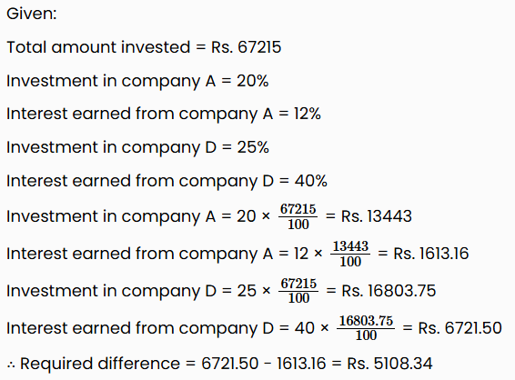Click the 'Total amount invested' label
The height and width of the screenshot is (380, 515).
pos(98,47)
